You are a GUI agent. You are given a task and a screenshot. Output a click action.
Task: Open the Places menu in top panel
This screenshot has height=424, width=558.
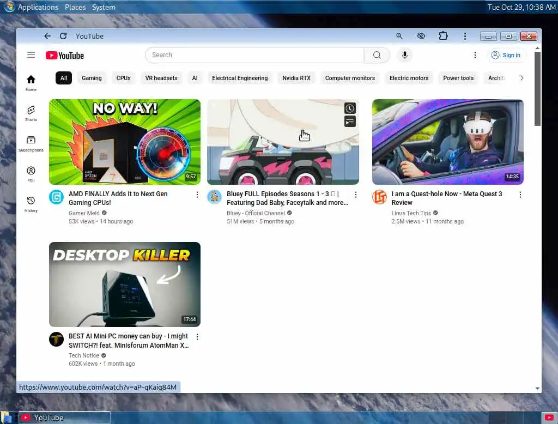75,7
